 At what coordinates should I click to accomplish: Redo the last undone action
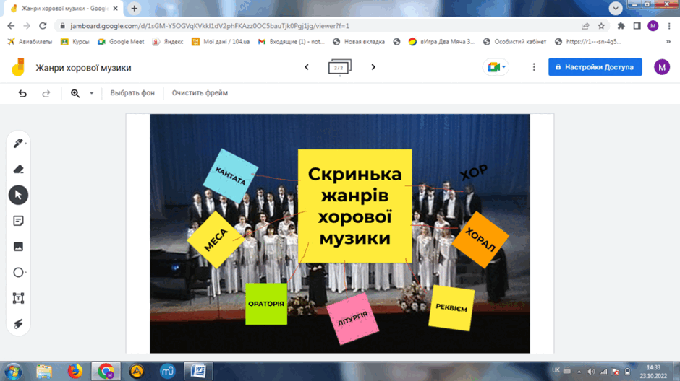46,93
